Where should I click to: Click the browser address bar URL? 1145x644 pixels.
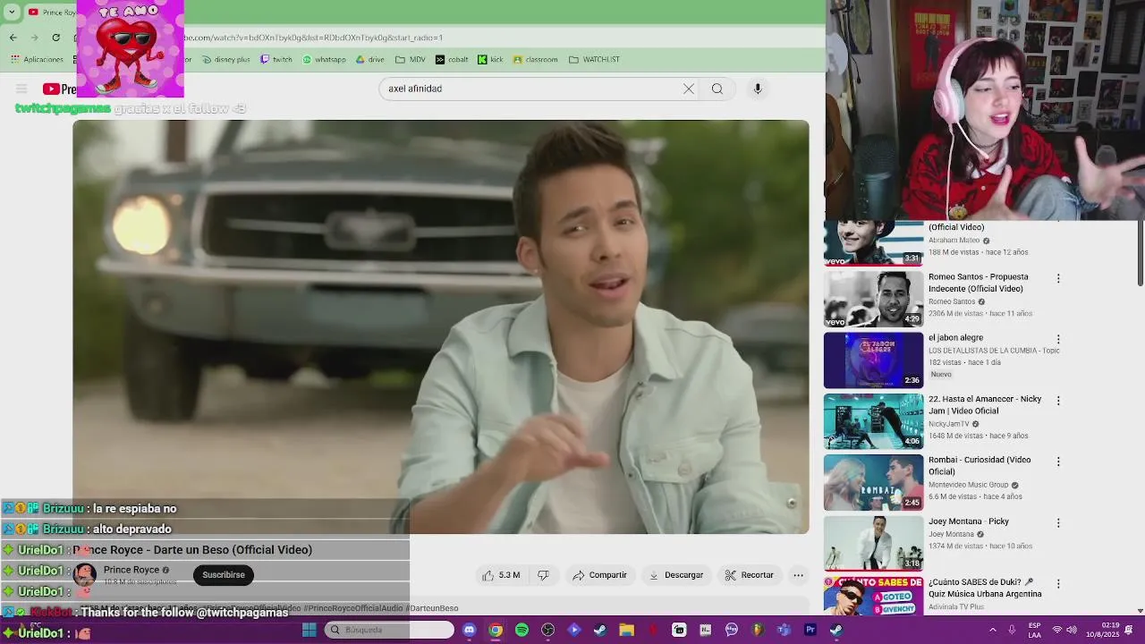(313, 38)
